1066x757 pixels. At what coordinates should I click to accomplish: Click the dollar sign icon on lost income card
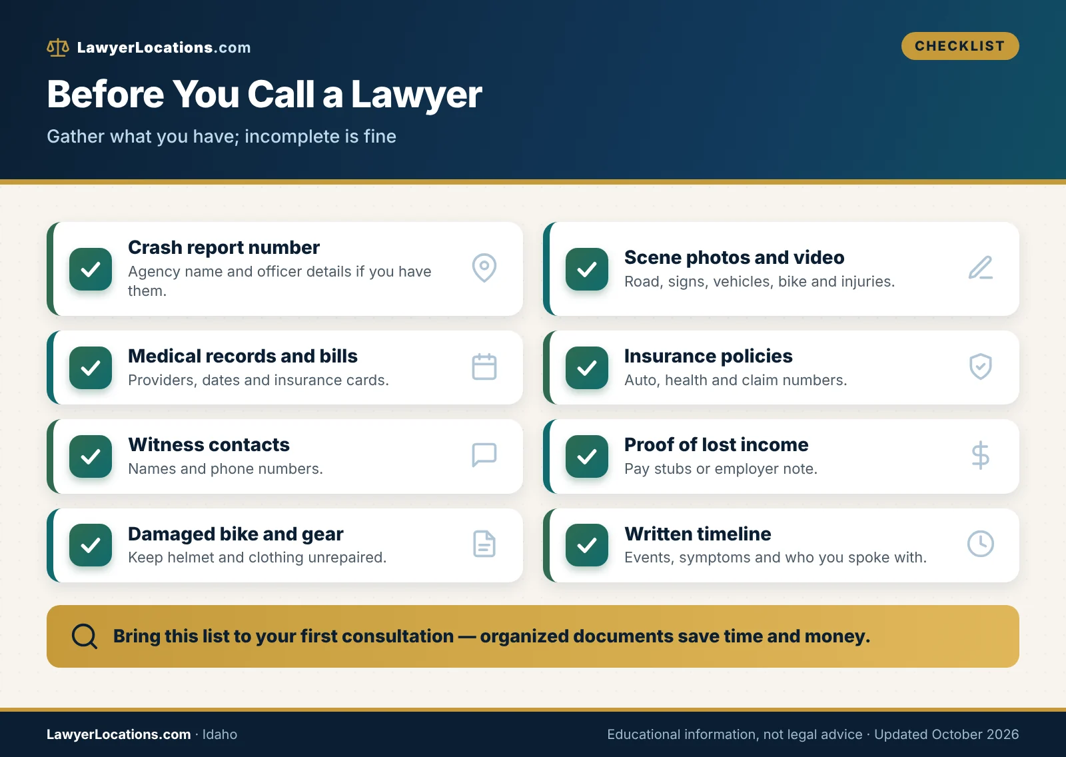[x=981, y=456]
